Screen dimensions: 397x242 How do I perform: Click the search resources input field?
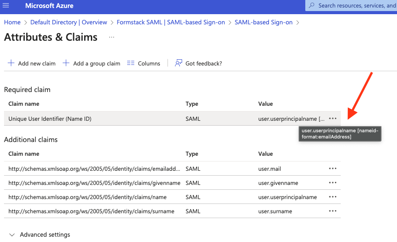pos(354,6)
